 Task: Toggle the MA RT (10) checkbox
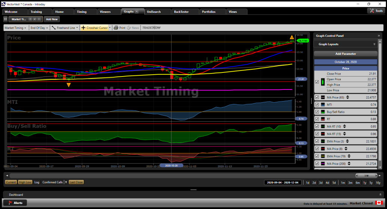(x=317, y=127)
